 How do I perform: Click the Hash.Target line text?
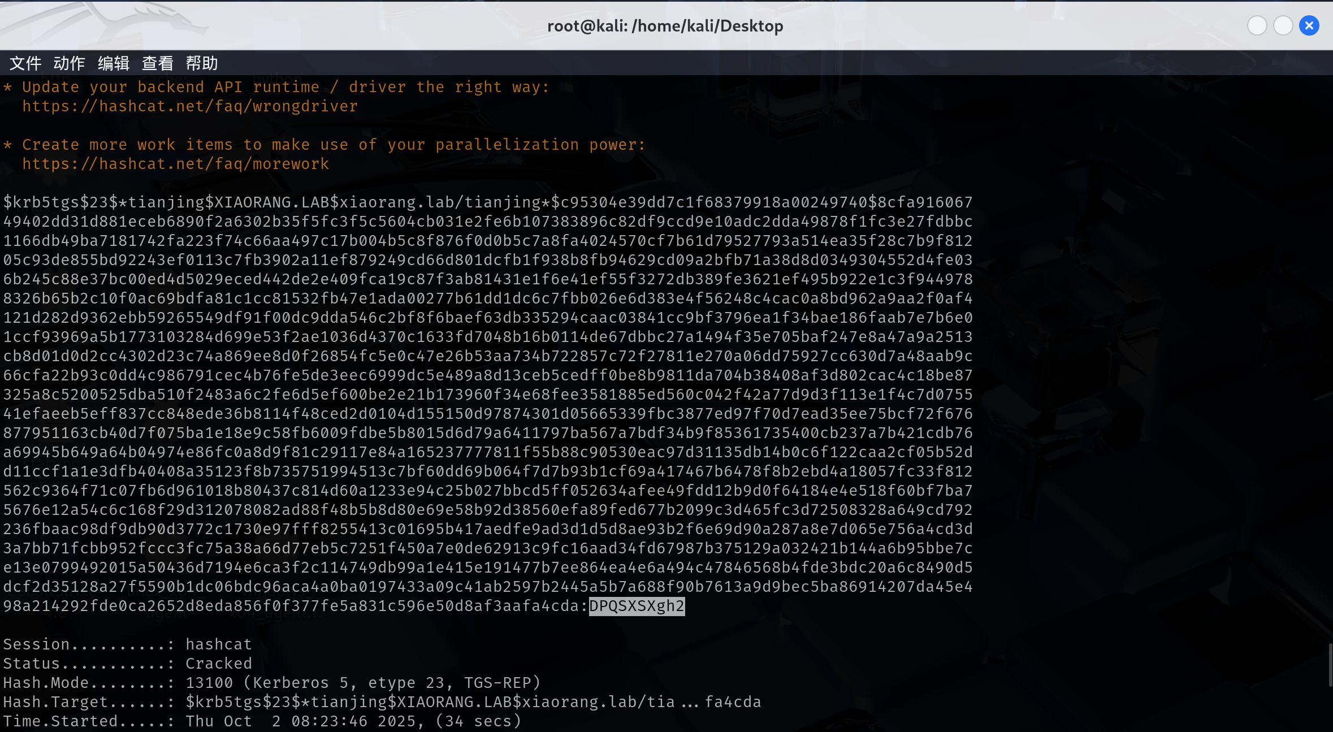tap(382, 702)
